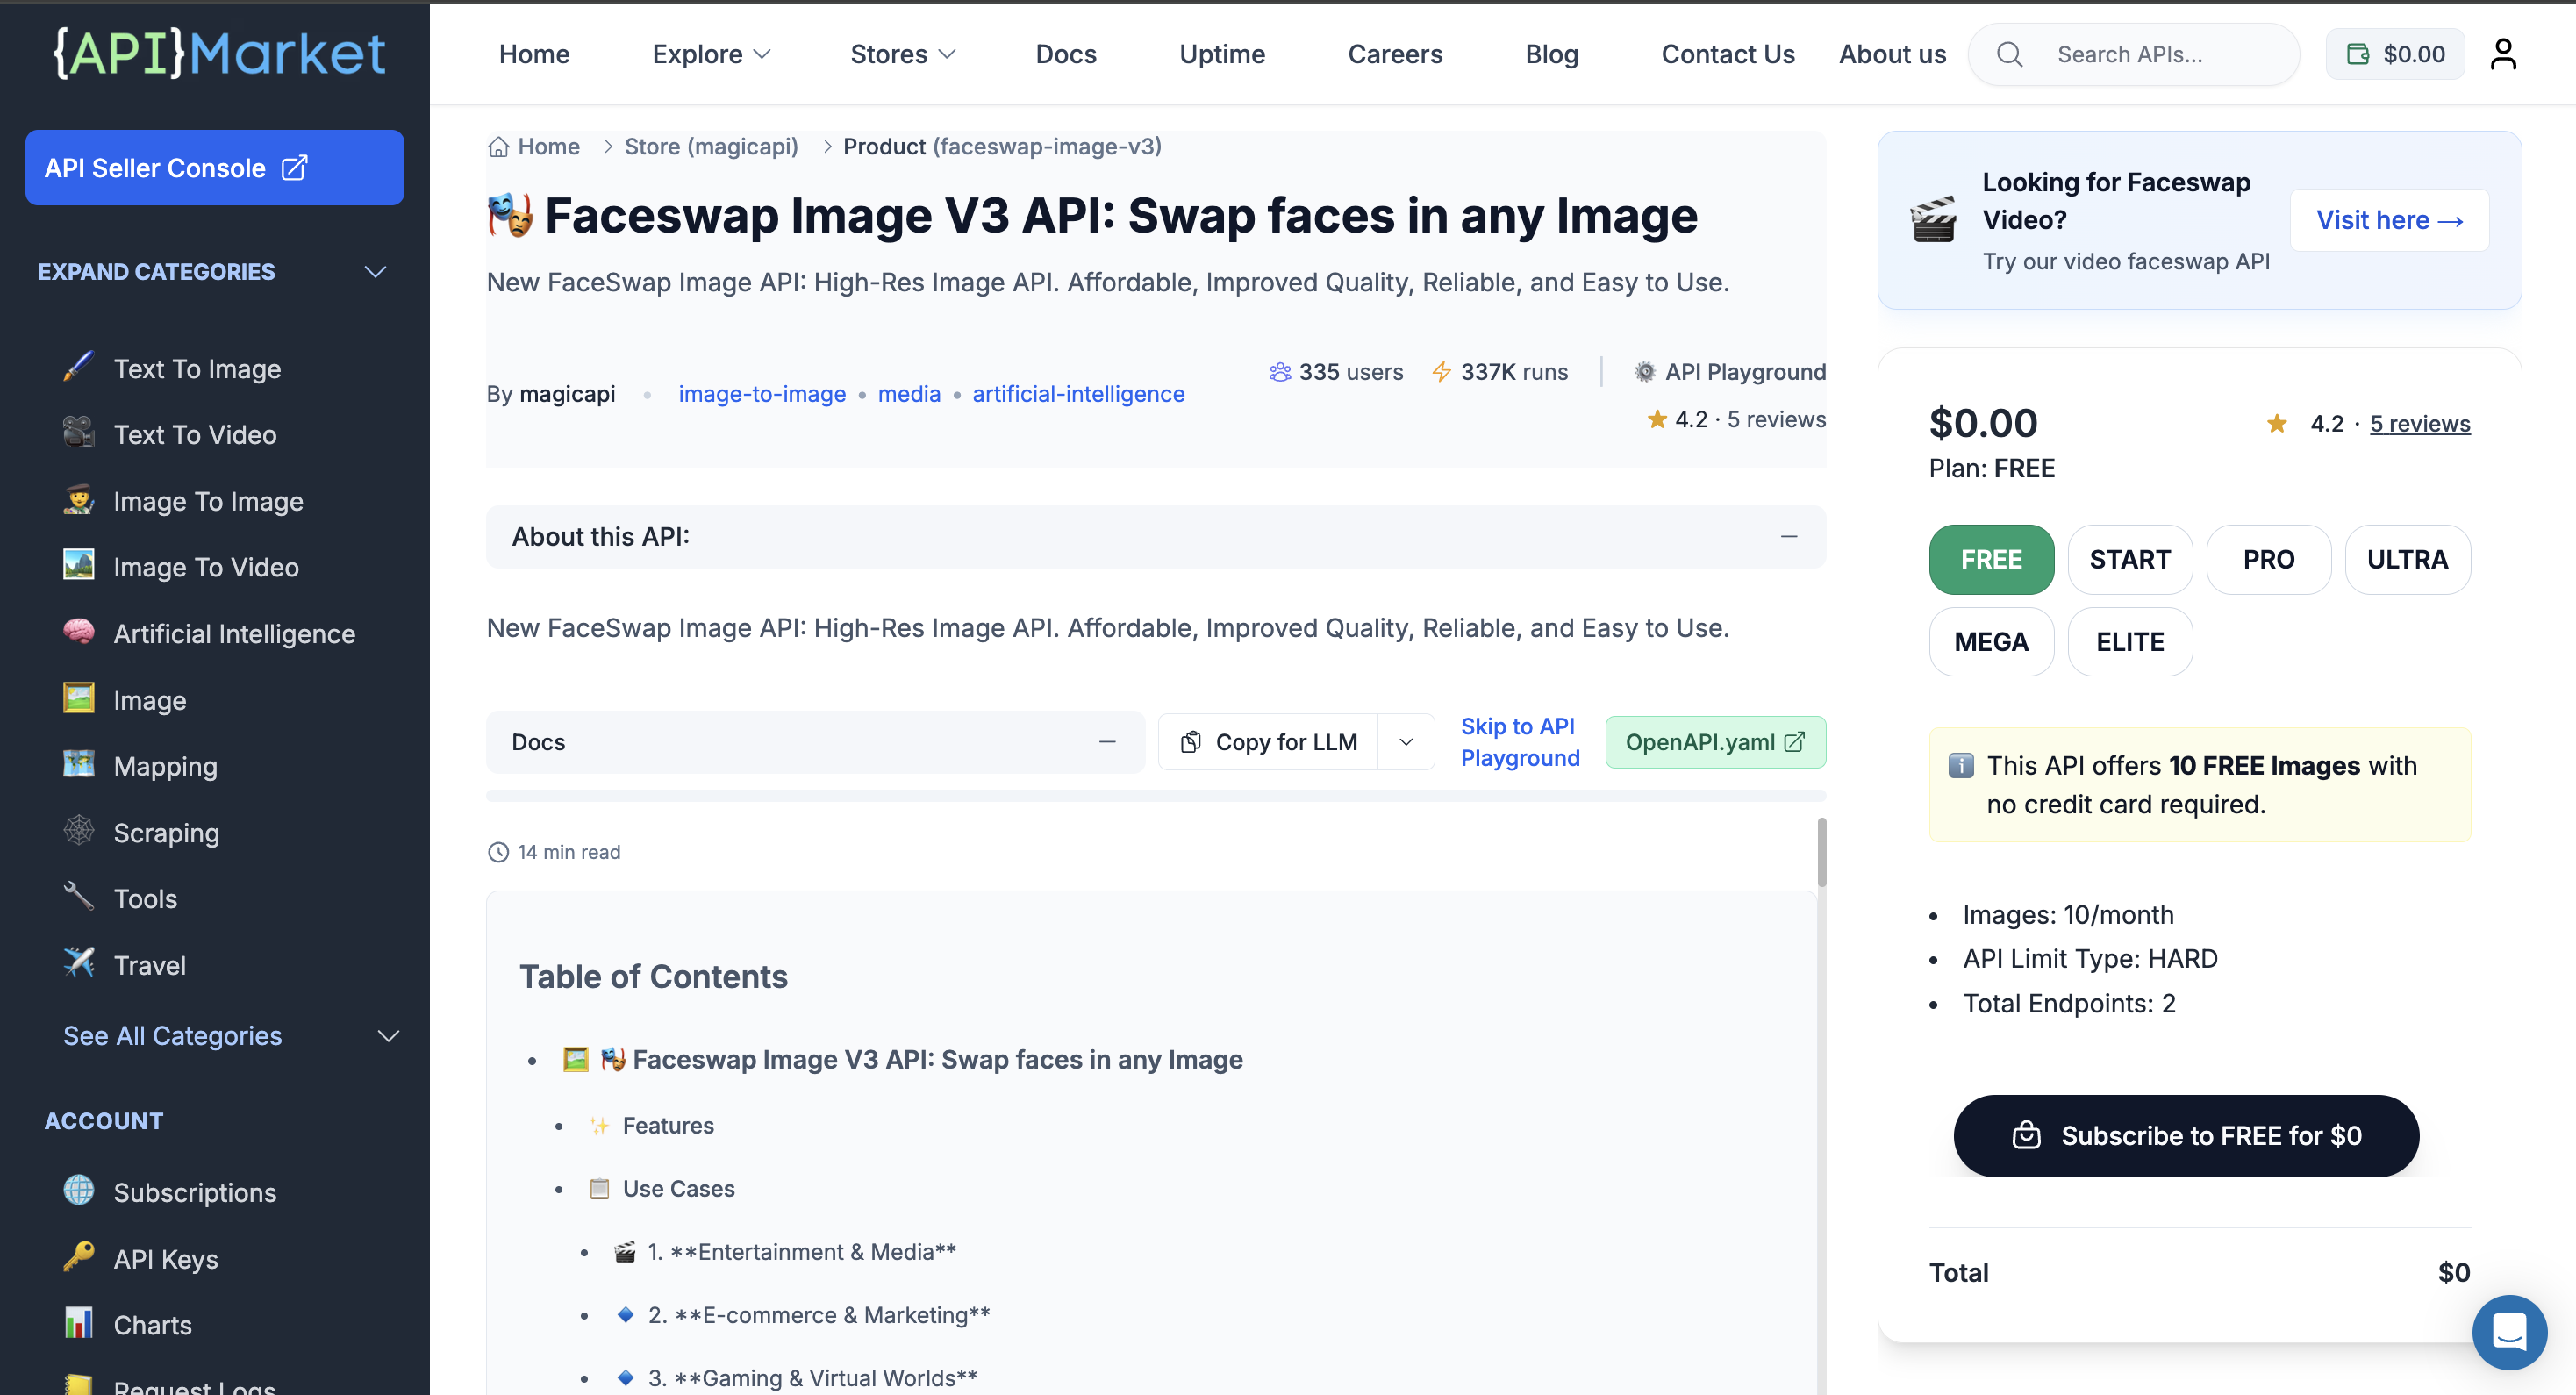This screenshot has width=2576, height=1395.
Task: Go to the Uptime page
Action: point(1221,54)
